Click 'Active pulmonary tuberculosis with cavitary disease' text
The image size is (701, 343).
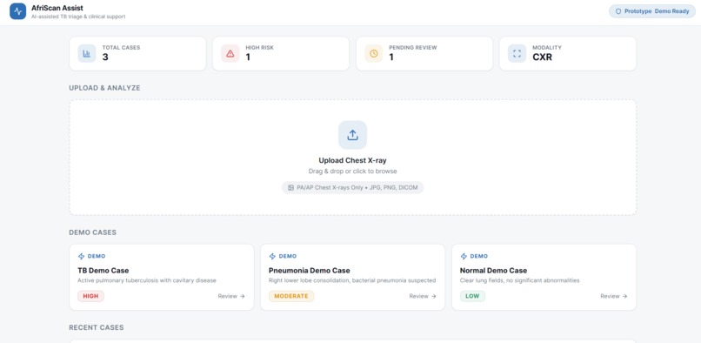(147, 280)
